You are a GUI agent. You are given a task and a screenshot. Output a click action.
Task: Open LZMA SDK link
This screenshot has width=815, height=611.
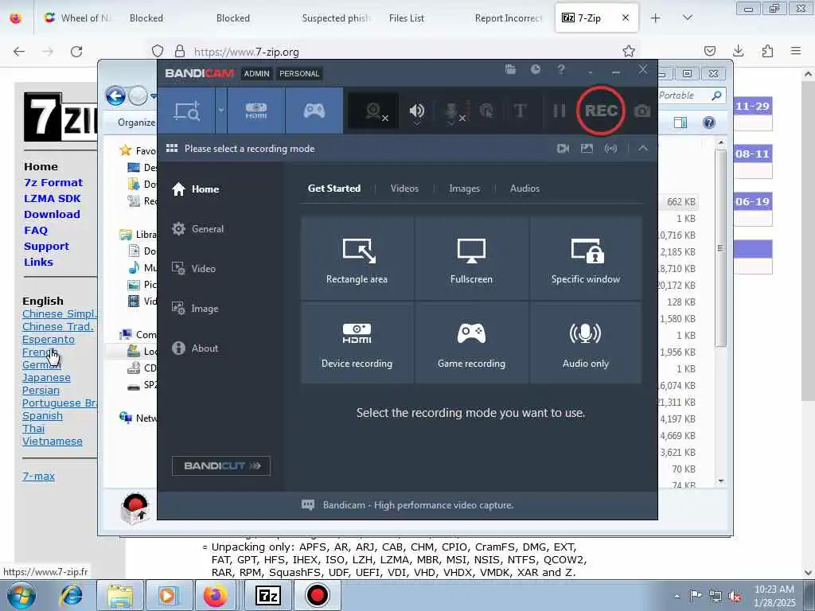tap(52, 198)
